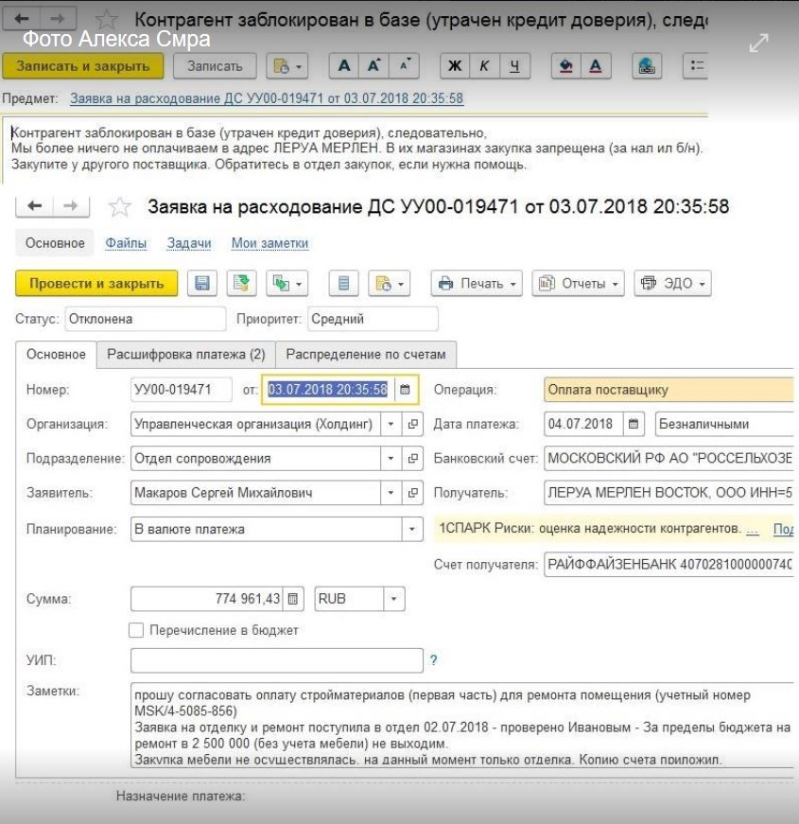Switch to the 'Основное' form tab
The height and width of the screenshot is (824, 799).
click(x=56, y=355)
